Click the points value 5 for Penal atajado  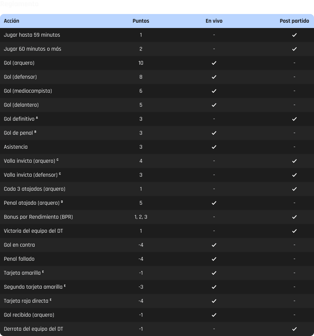pos(141,203)
